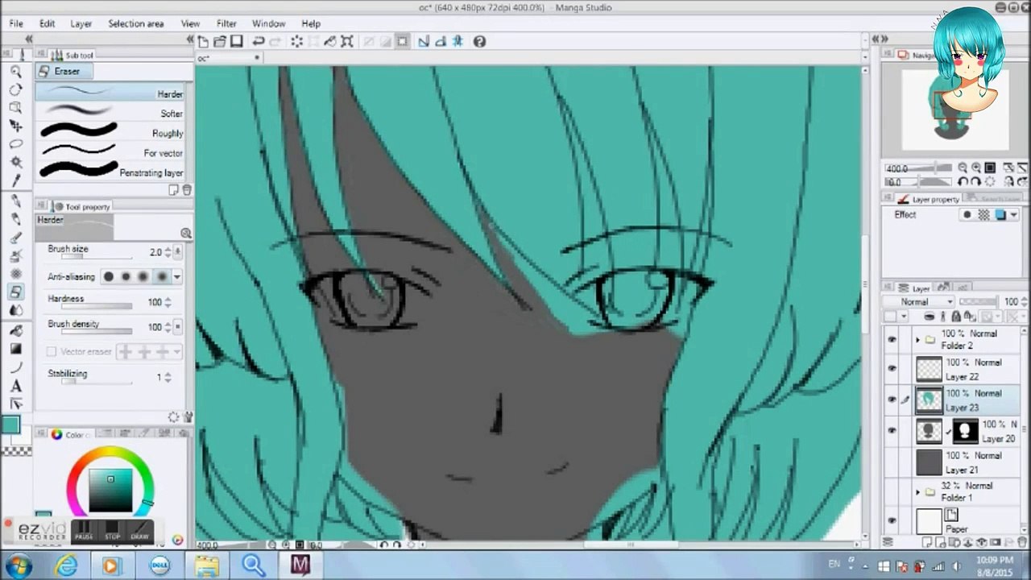
Task: Open the Filter menu
Action: click(227, 23)
